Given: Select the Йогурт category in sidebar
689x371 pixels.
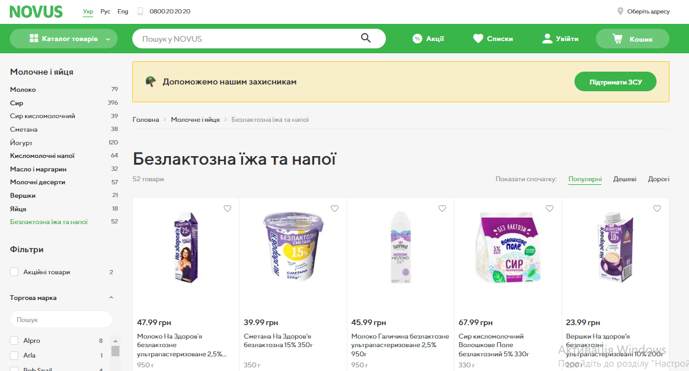Looking at the screenshot, I should point(21,143).
